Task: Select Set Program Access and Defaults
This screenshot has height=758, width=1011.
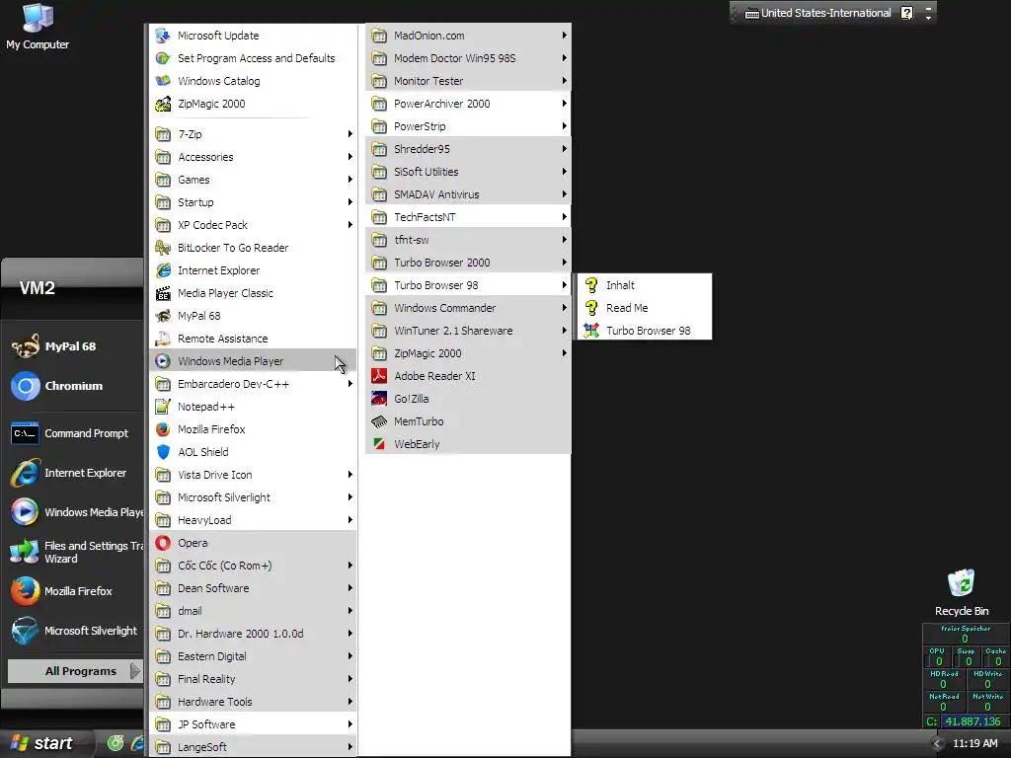Action: (253, 58)
